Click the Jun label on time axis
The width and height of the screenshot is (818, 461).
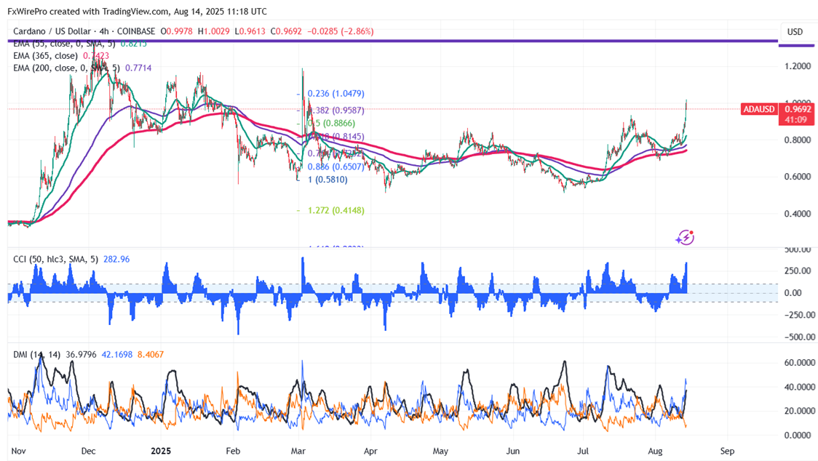point(513,451)
